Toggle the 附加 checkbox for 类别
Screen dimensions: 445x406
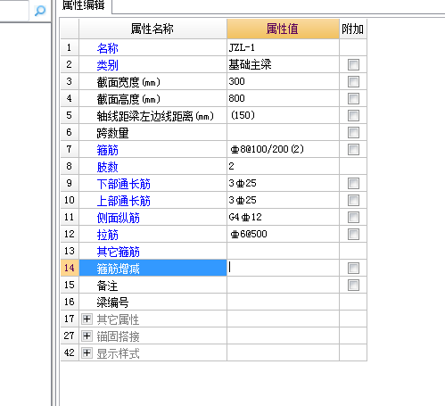tap(353, 64)
